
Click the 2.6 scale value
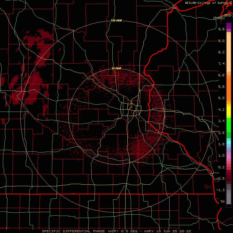(221, 133)
